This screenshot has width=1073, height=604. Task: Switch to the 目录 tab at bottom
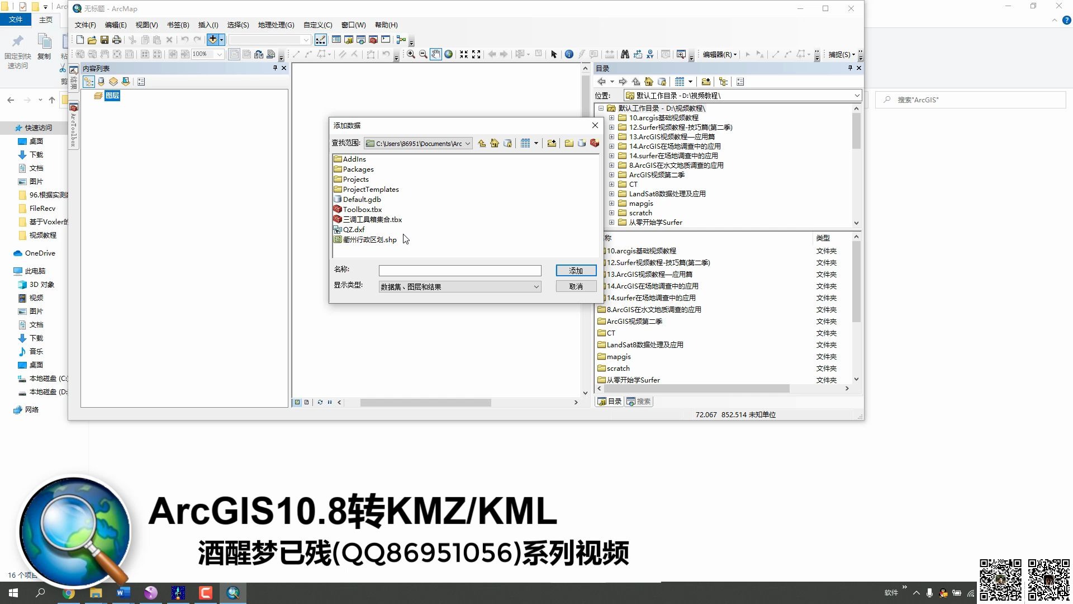(610, 402)
